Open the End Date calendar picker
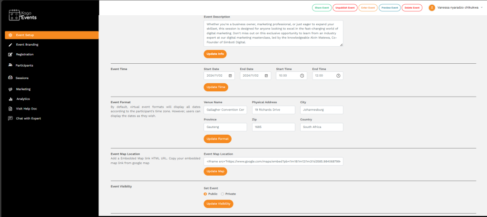The width and height of the screenshot is (487, 217). coord(266,76)
